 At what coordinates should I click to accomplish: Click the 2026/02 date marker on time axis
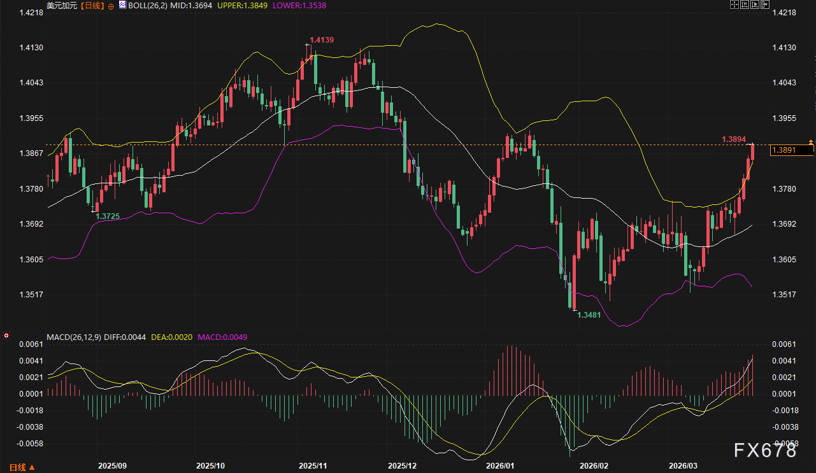point(596,466)
